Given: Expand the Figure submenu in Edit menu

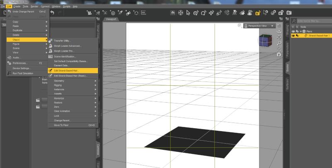Looking at the screenshot, I should click(x=28, y=44).
